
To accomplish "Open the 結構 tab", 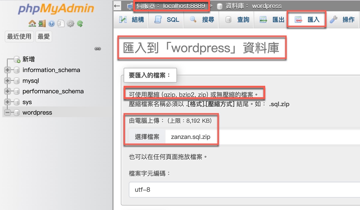I will [131, 20].
